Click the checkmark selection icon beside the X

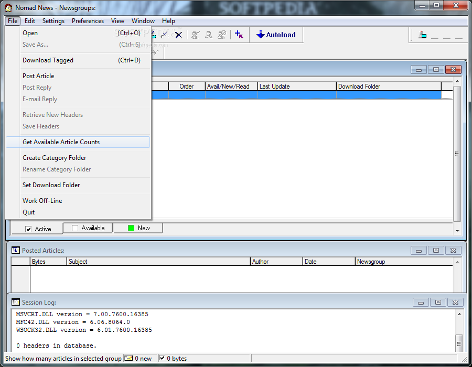tap(165, 35)
